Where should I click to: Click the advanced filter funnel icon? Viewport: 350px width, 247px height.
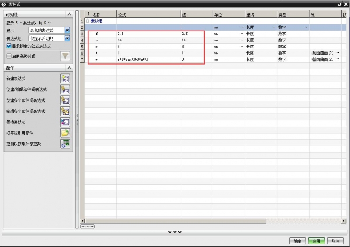[65, 56]
